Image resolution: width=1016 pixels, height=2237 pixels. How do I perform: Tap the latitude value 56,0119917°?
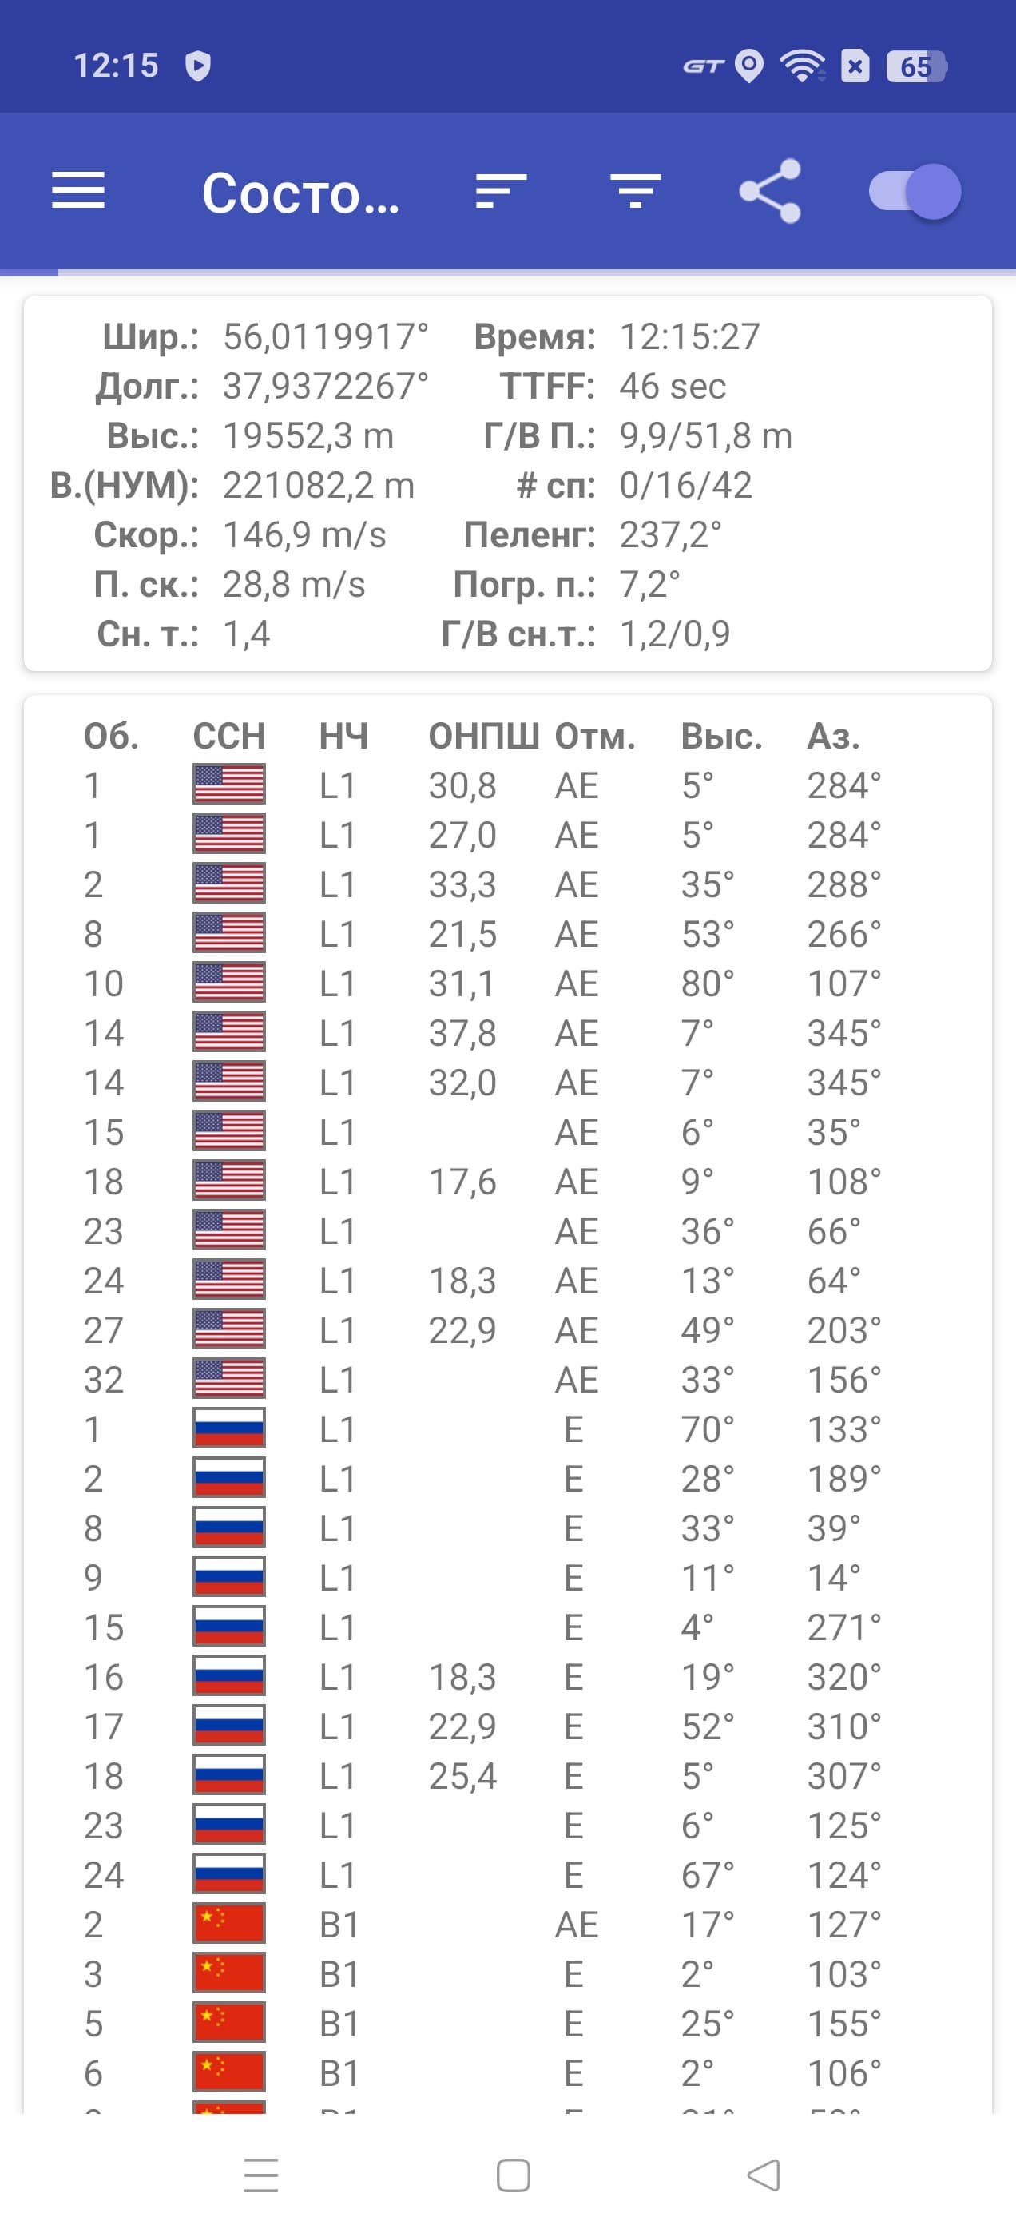click(x=326, y=337)
